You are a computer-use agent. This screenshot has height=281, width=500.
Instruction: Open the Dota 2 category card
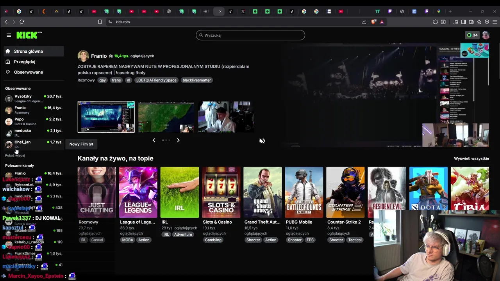tap(428, 189)
